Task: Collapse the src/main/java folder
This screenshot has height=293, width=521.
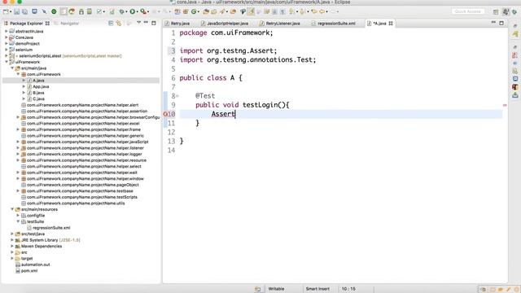Action: click(x=12, y=68)
